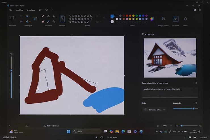Open the File menu

click(10, 10)
